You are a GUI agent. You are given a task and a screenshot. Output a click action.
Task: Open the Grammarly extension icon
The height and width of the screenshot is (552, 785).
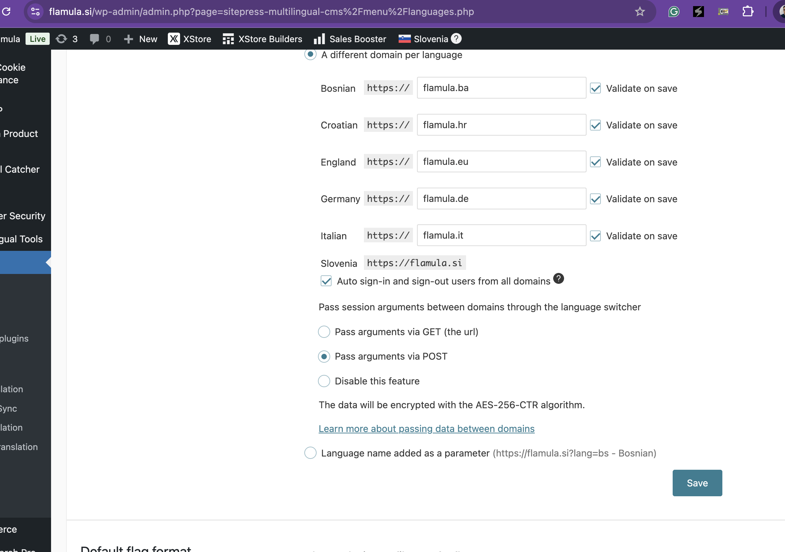(x=674, y=12)
